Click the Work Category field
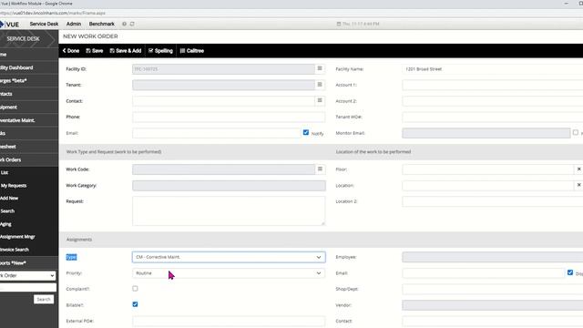 point(229,186)
